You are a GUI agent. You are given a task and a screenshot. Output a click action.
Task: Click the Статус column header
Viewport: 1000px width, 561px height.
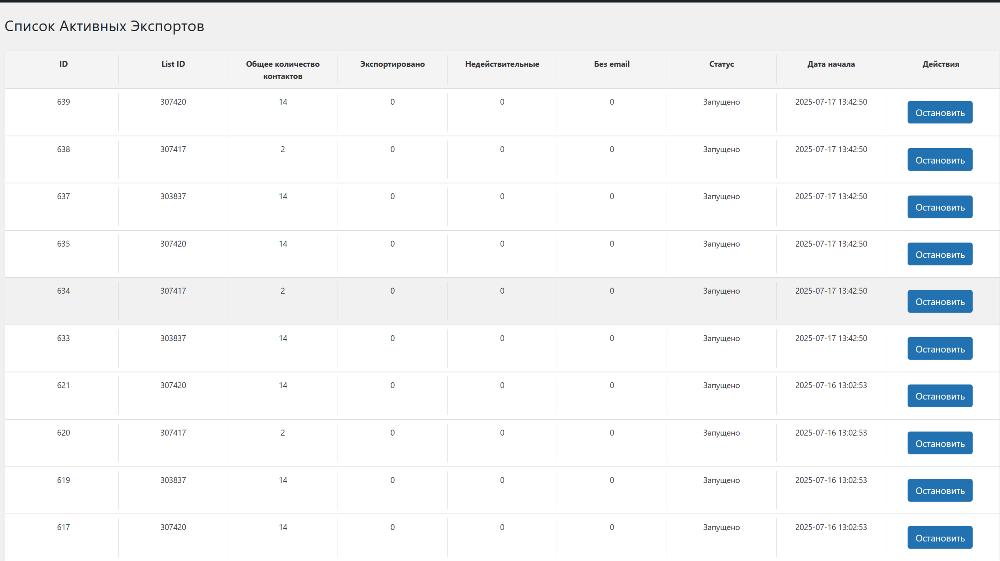coord(721,64)
